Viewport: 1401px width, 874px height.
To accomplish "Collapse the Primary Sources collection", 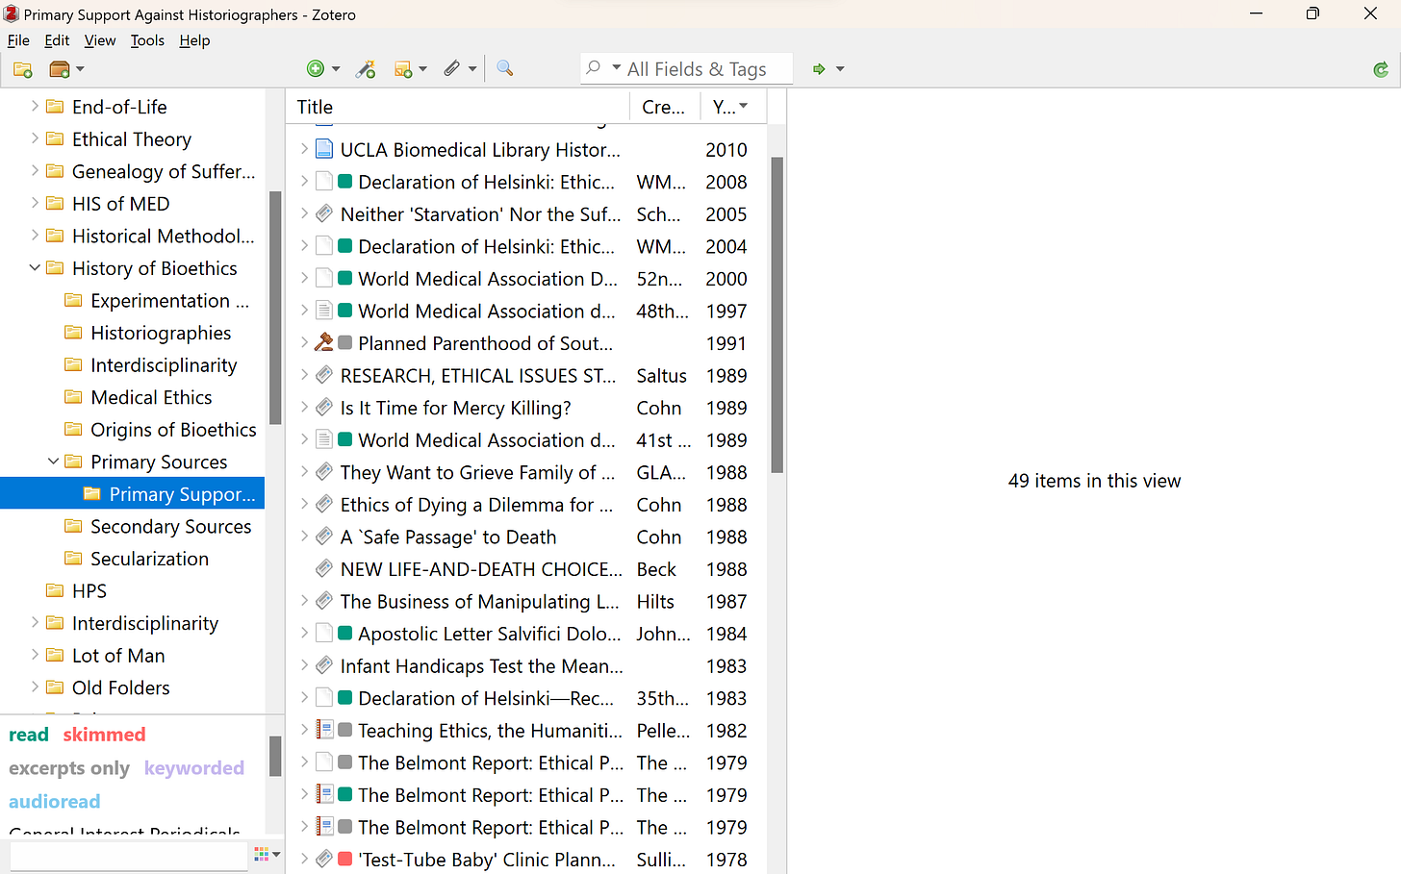I will (53, 462).
